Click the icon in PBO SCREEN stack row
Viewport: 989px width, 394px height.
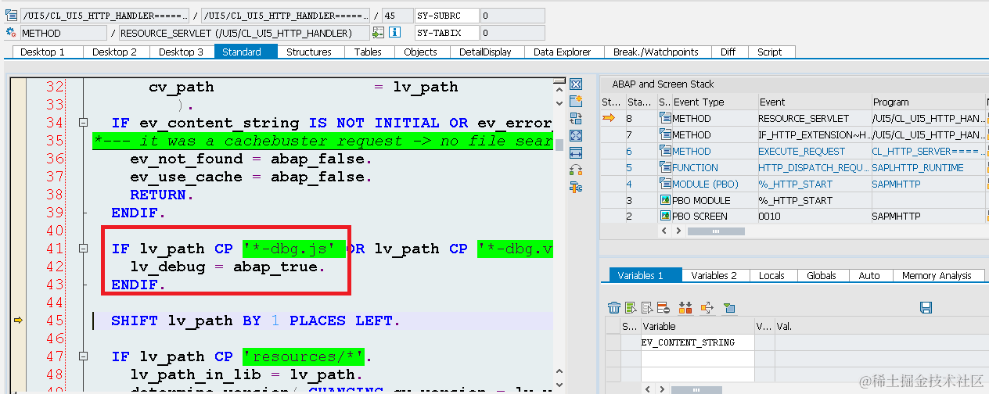[x=665, y=217]
